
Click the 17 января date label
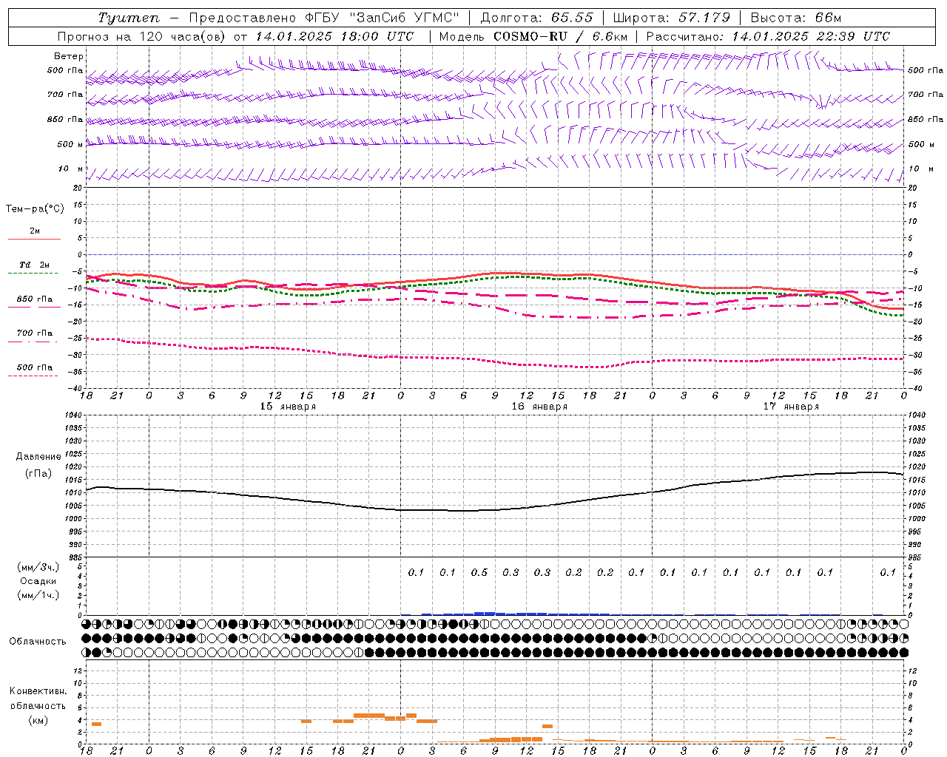pyautogui.click(x=791, y=407)
